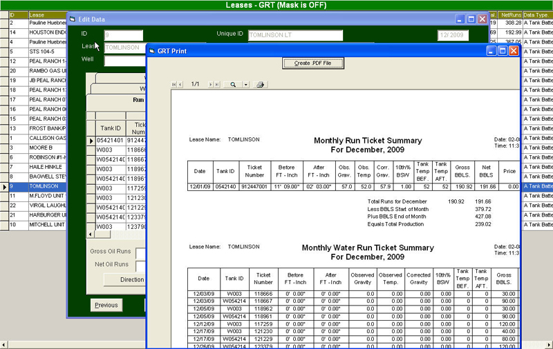Click Edit Data title bar icon
The image size is (553, 349).
coord(73,19)
